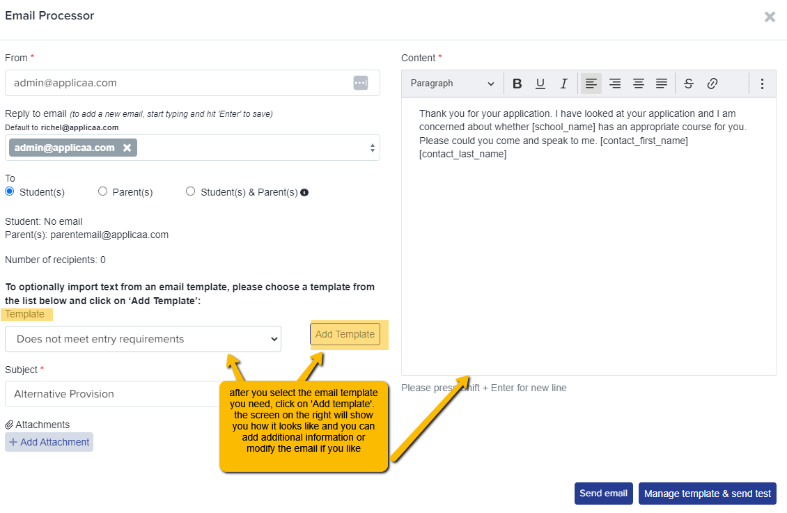Select the Student(s) recipient option

click(10, 191)
